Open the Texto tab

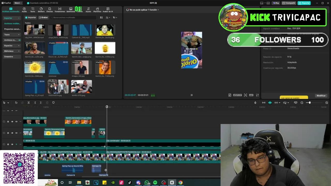pos(33,10)
